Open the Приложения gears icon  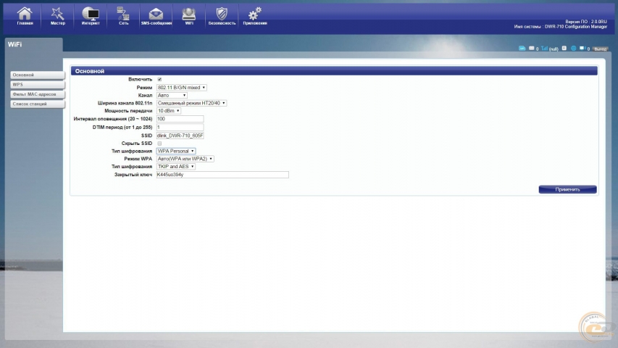254,15
